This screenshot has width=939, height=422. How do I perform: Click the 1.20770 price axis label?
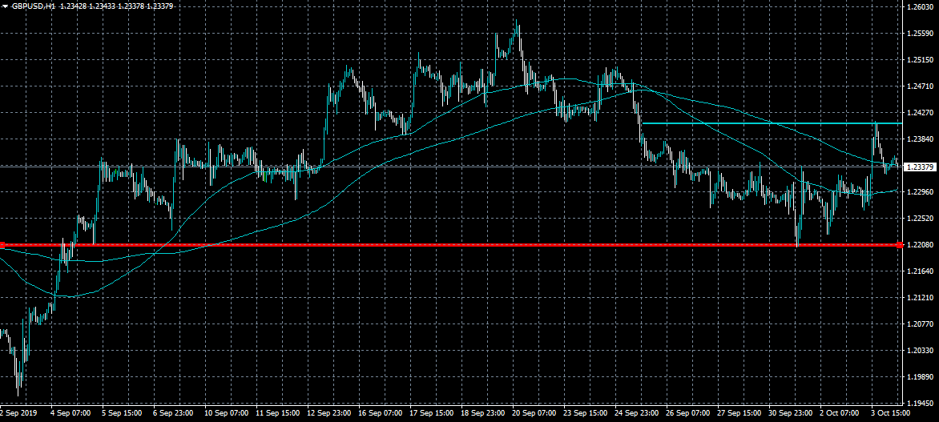point(920,324)
